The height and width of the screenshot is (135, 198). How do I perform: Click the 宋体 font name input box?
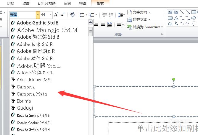click(x=23, y=15)
